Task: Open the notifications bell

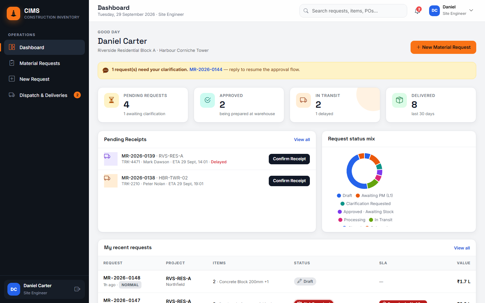Action: point(417,11)
